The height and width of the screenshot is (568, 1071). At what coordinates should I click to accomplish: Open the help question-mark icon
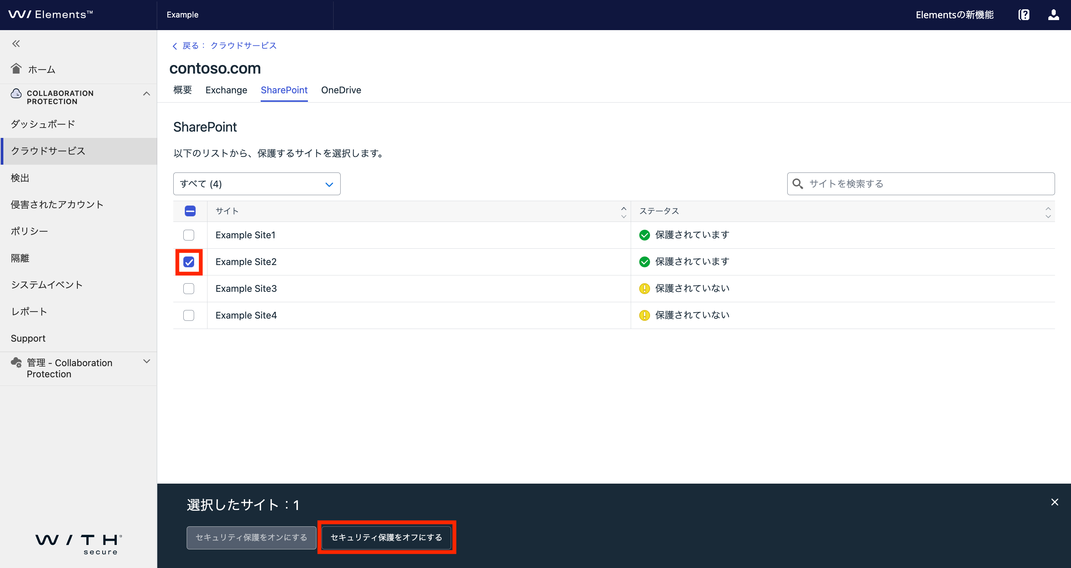(x=1024, y=15)
